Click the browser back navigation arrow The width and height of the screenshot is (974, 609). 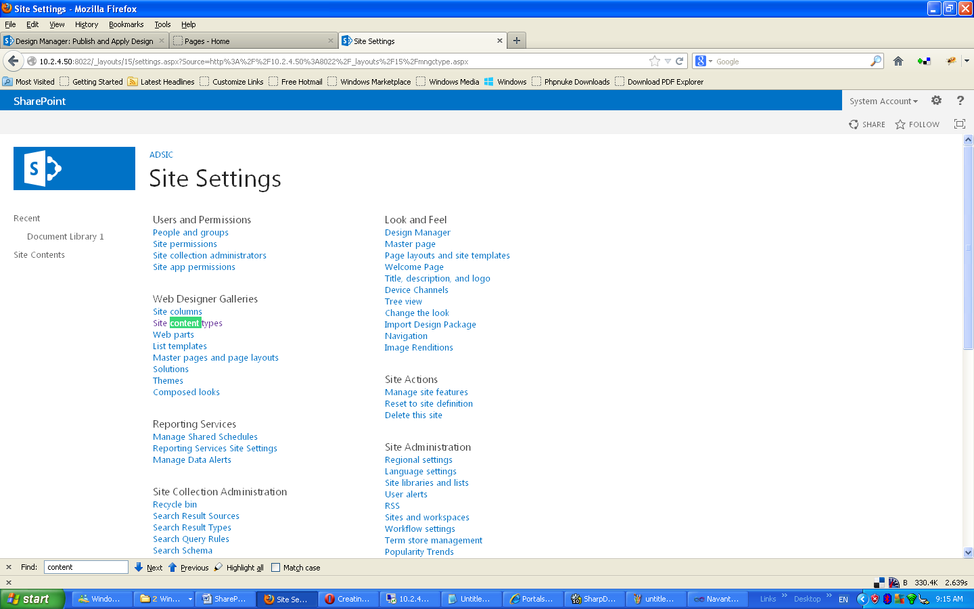tap(14, 61)
